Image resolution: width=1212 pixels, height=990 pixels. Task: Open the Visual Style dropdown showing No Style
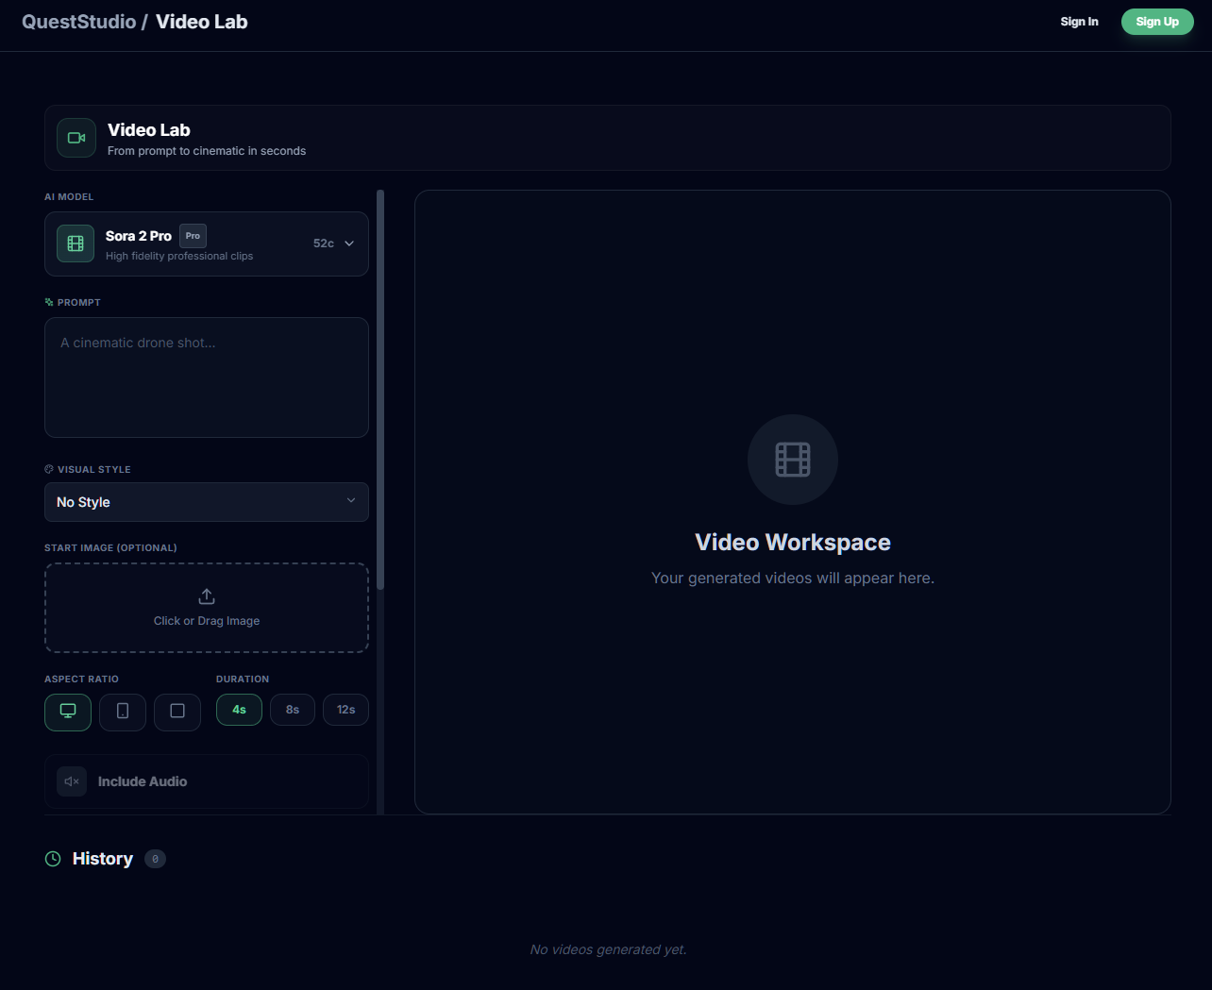pos(206,501)
